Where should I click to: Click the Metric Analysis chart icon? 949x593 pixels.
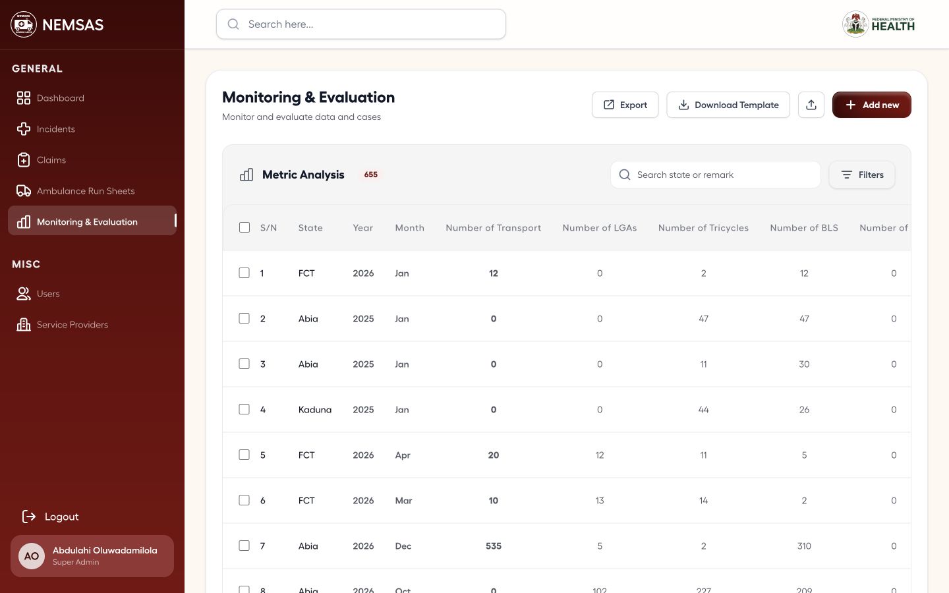click(x=246, y=175)
